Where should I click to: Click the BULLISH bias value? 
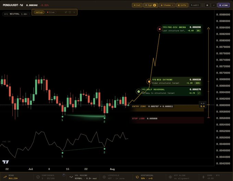pos(13,178)
